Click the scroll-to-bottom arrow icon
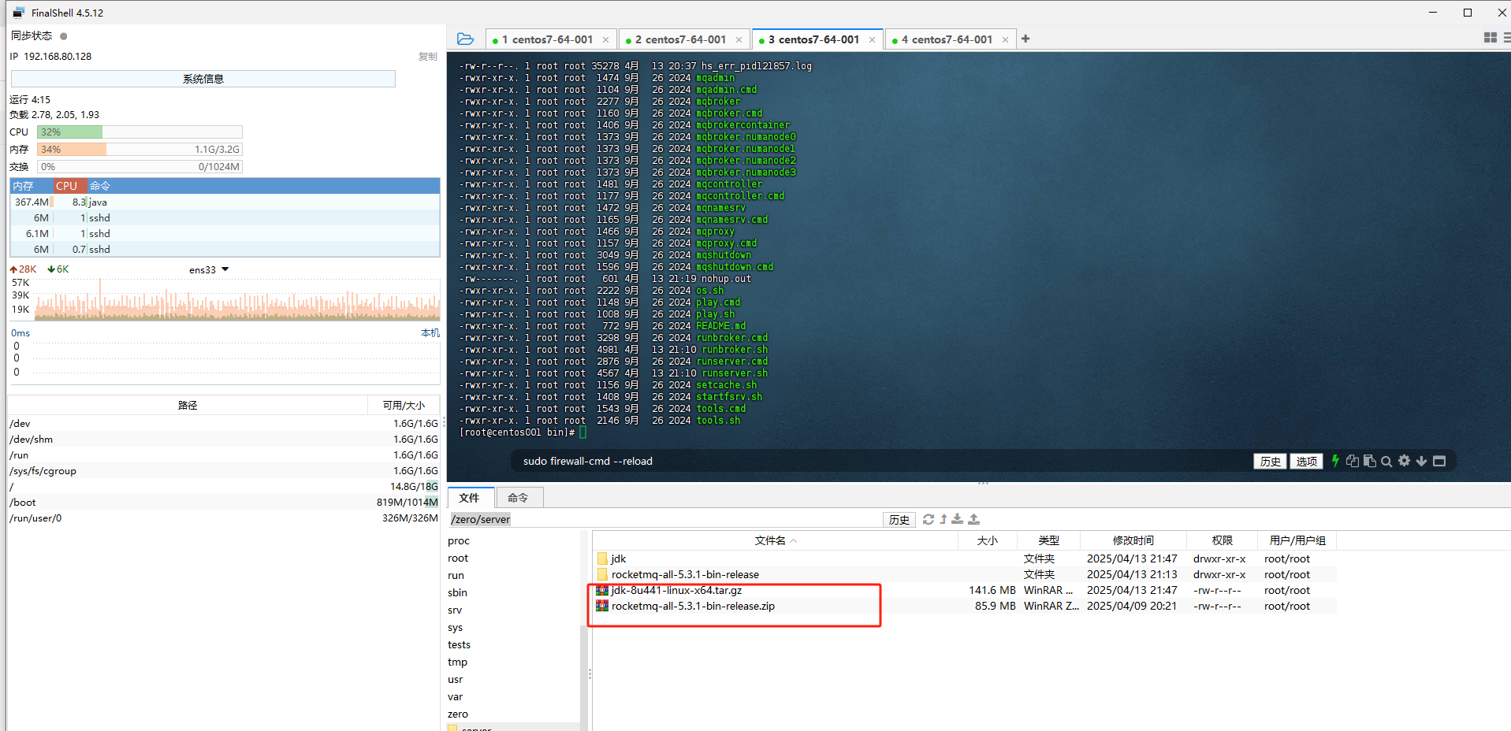This screenshot has height=731, width=1511. pos(1421,461)
